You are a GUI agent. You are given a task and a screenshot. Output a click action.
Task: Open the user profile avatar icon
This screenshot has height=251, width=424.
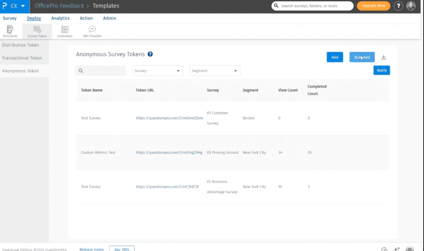(410, 6)
